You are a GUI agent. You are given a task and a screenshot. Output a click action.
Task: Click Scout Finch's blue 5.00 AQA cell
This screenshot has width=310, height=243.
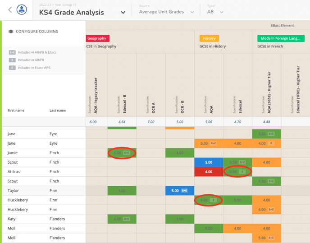[209, 162]
